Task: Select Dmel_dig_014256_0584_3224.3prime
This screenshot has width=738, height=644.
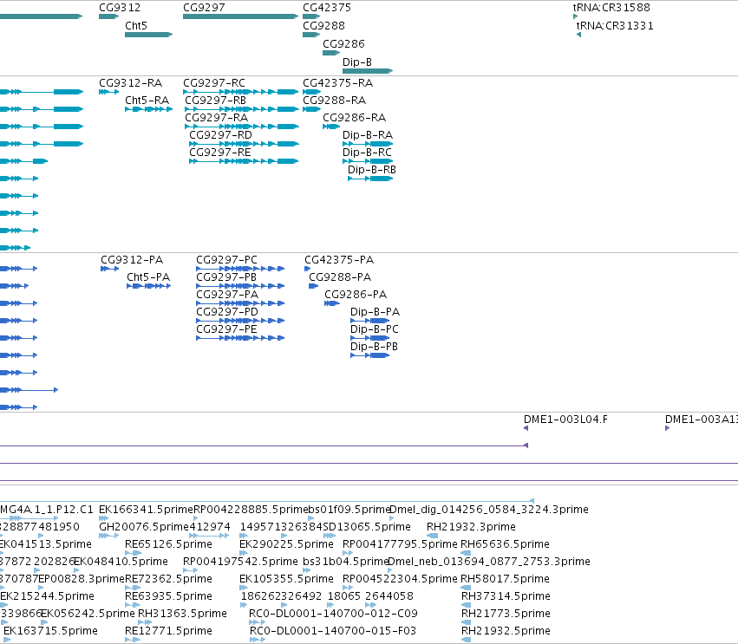Action: coord(488,510)
